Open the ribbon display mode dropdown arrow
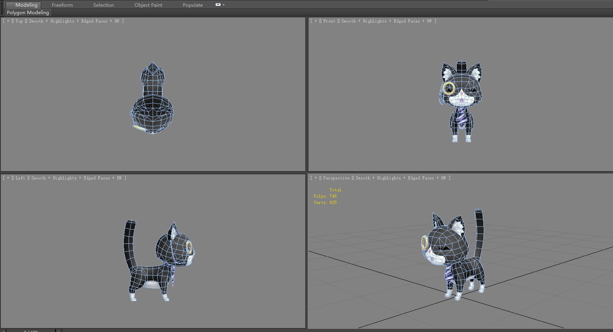The width and height of the screenshot is (613, 332). [x=223, y=5]
